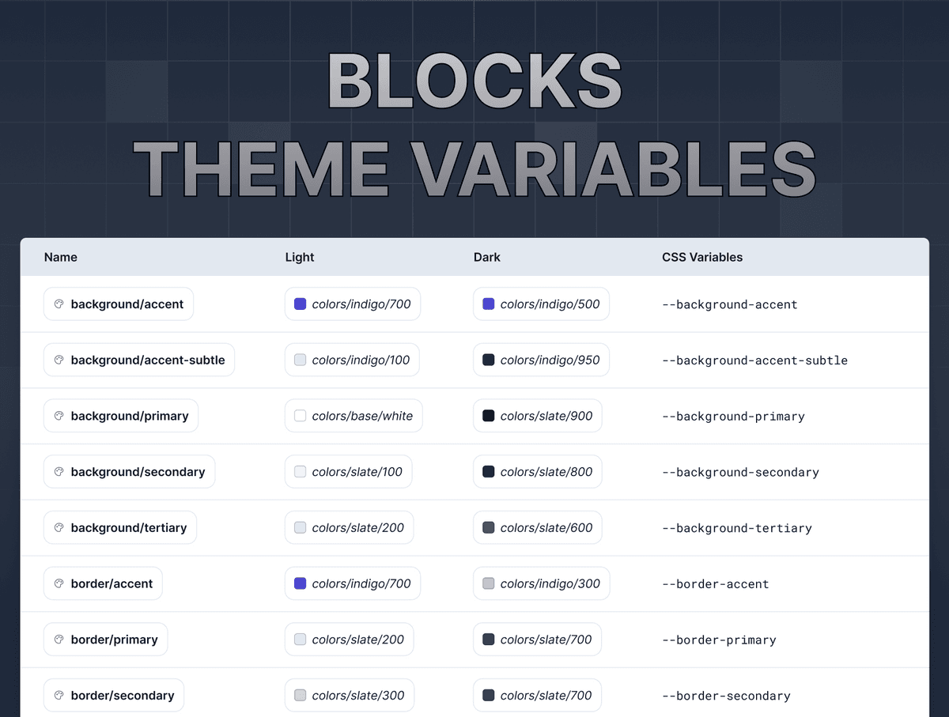
Task: Click palette icon beside background/primary
Action: 59,416
